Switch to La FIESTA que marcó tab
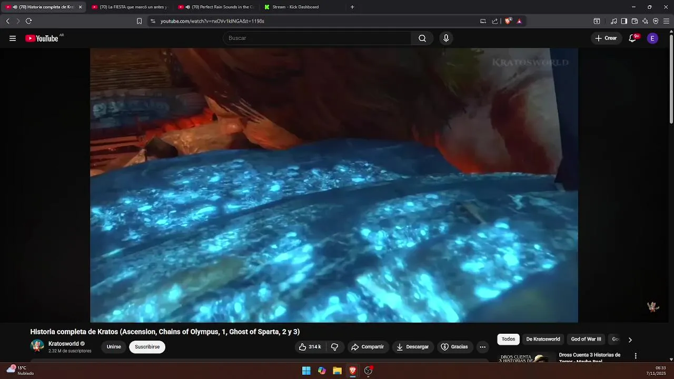This screenshot has width=674, height=379. (129, 7)
